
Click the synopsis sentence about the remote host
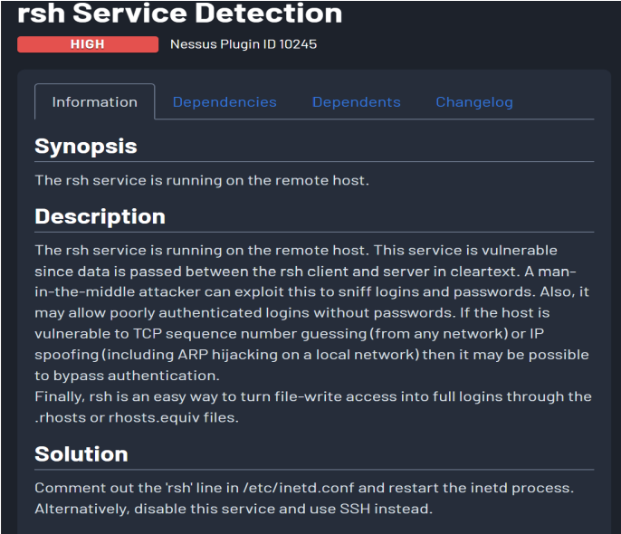point(201,180)
